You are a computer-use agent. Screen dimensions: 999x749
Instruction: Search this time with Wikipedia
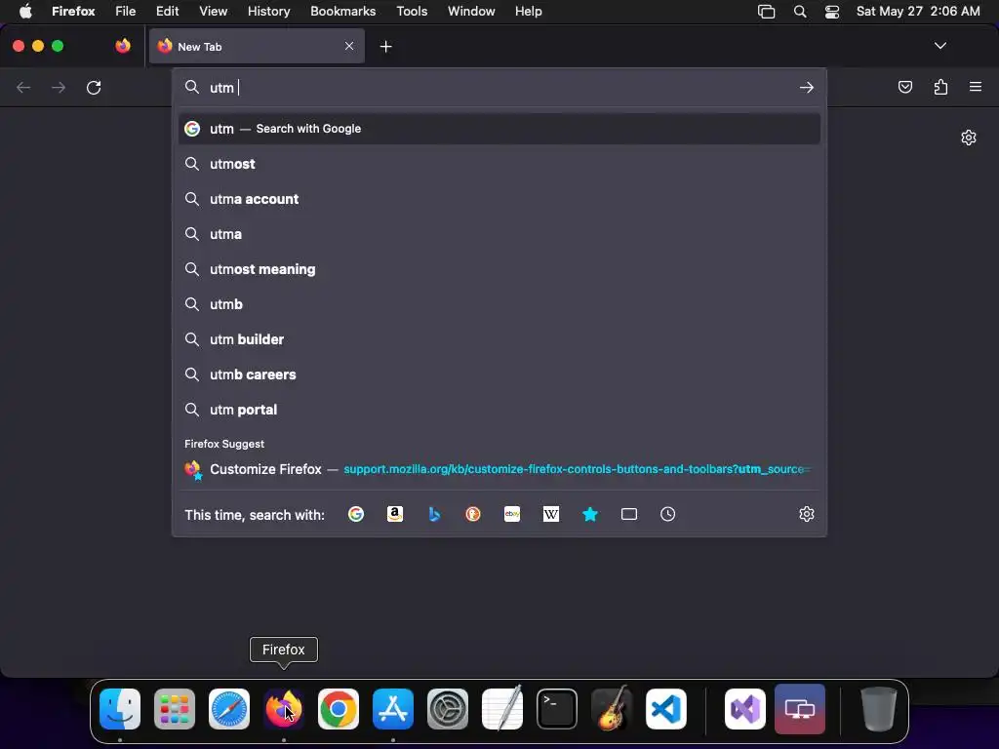551,514
